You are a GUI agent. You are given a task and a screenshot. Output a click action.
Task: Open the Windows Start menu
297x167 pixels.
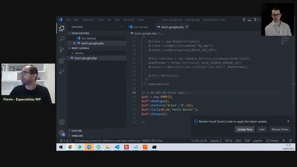(x=61, y=147)
